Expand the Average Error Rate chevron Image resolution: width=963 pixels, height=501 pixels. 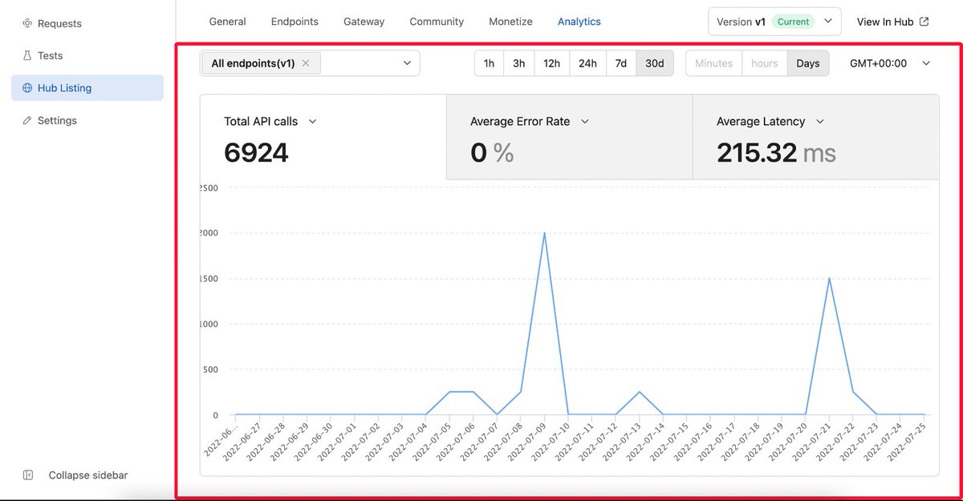pyautogui.click(x=585, y=122)
